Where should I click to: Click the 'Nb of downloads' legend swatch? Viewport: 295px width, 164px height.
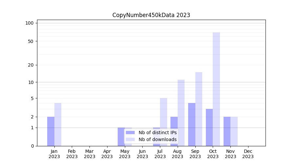[x=130, y=139]
